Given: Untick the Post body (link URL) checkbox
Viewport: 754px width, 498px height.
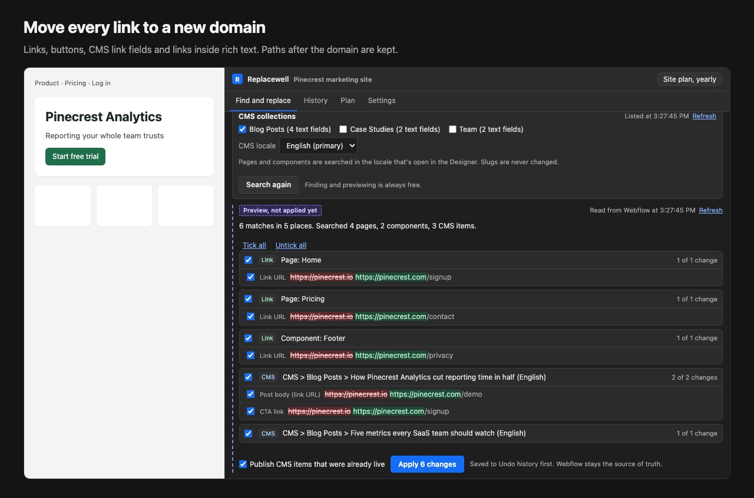Looking at the screenshot, I should pos(251,394).
